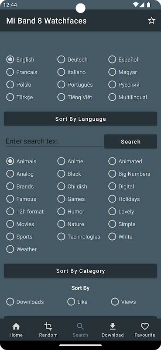Select the Deutsch language option
This screenshot has width=161, height=350.
(72, 59)
